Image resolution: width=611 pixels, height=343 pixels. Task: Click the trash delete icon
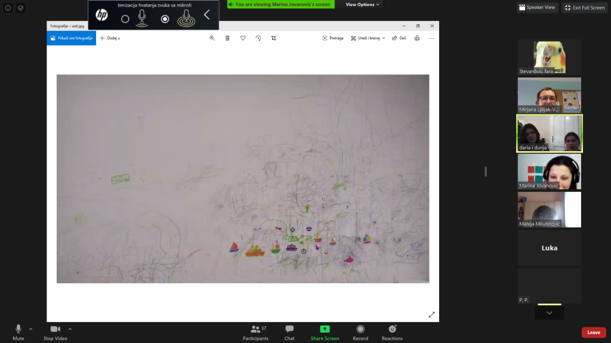click(x=227, y=38)
